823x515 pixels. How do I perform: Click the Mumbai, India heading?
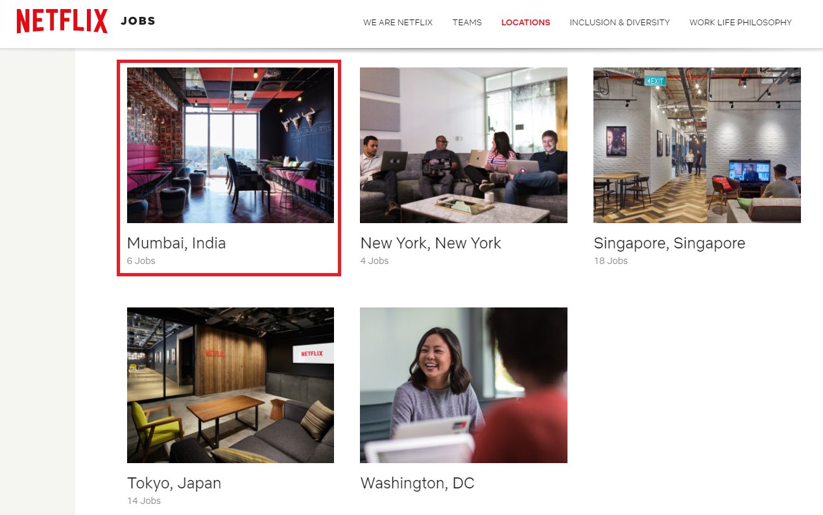click(176, 243)
